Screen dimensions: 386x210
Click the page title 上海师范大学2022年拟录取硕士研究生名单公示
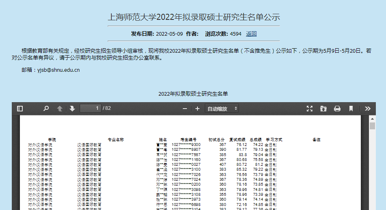193,17
